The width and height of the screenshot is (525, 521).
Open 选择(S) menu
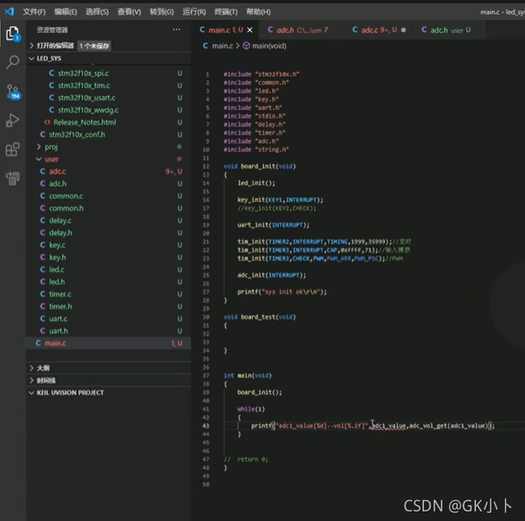pyautogui.click(x=97, y=12)
